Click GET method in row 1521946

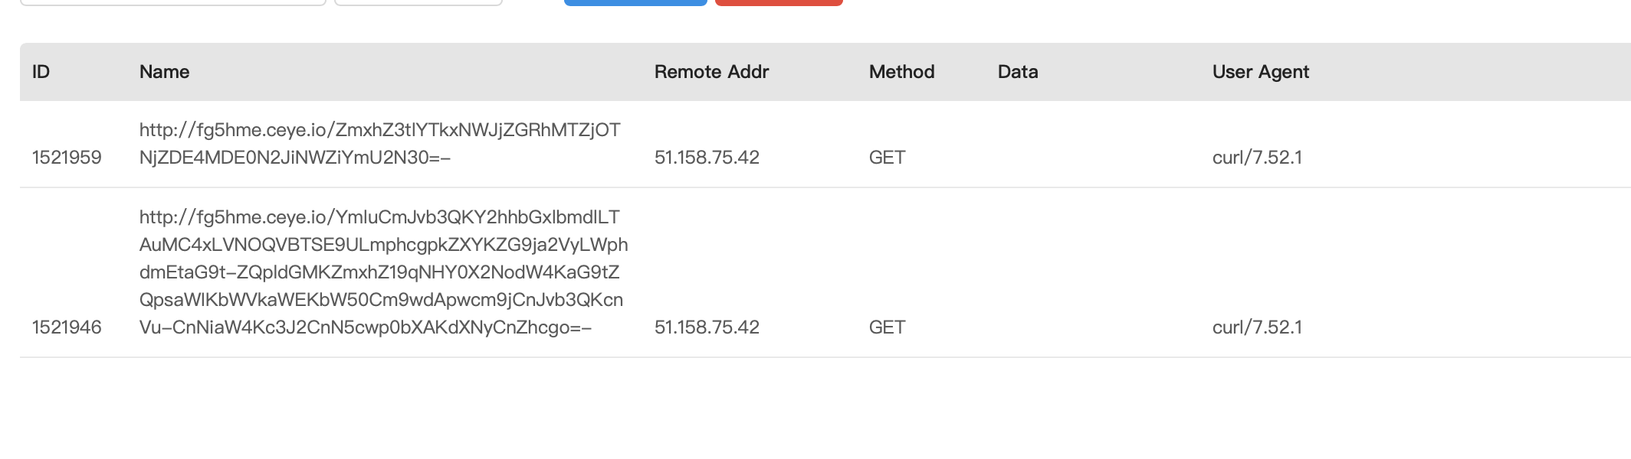click(887, 327)
